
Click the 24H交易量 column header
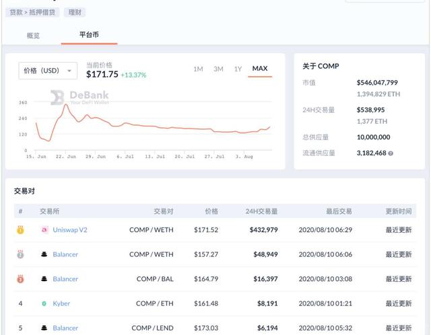point(261,211)
